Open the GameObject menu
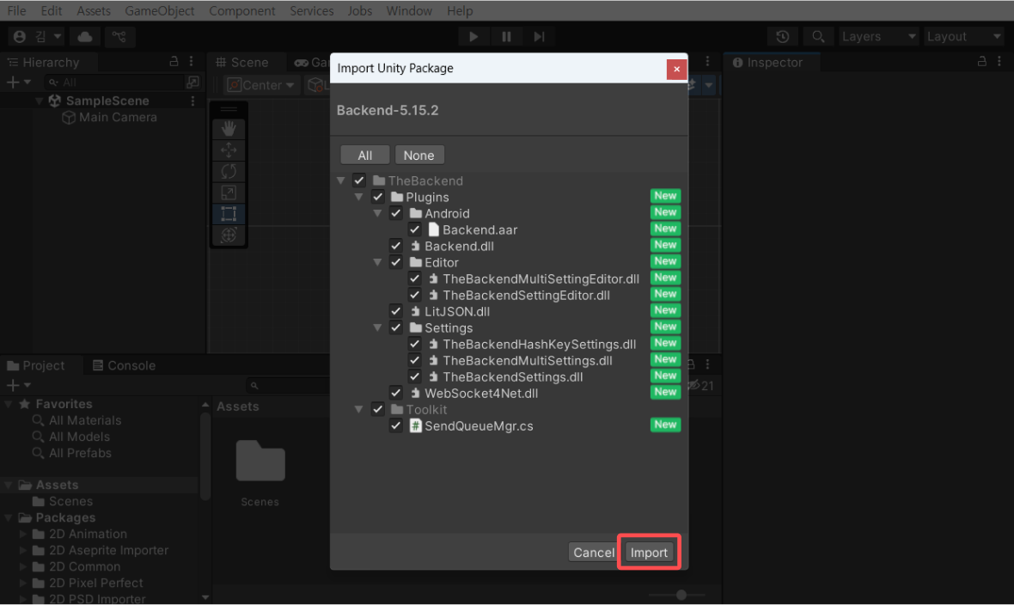The image size is (1014, 605). (x=159, y=11)
